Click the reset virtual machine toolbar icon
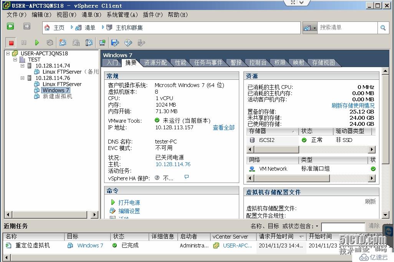The height and width of the screenshot is (262, 394). coord(50,43)
